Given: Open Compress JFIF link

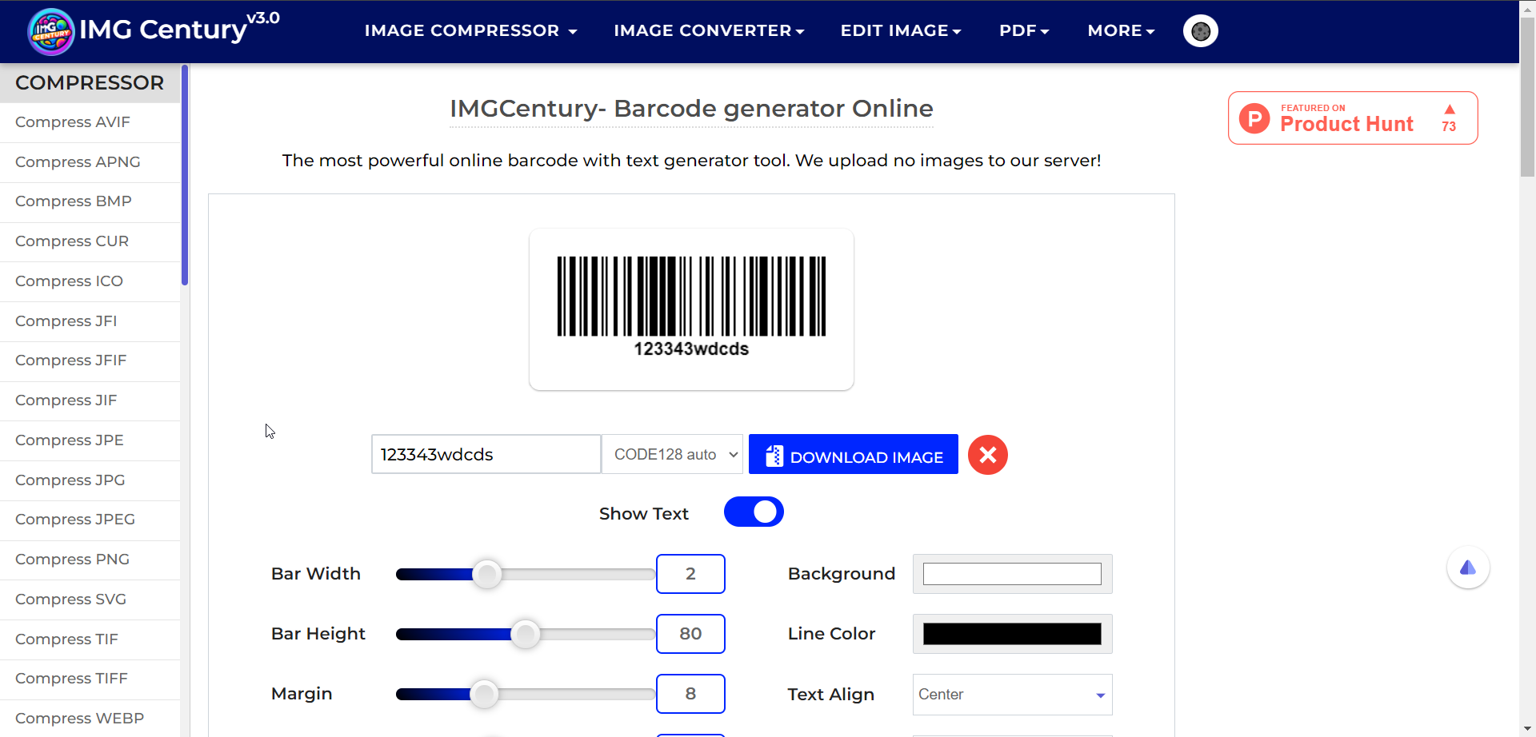Looking at the screenshot, I should click(x=71, y=361).
